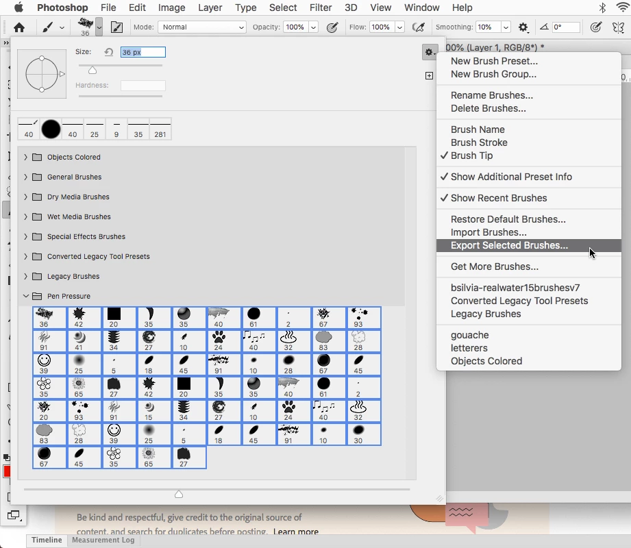Toggle Show Recent Brushes option
The image size is (631, 548).
click(499, 198)
